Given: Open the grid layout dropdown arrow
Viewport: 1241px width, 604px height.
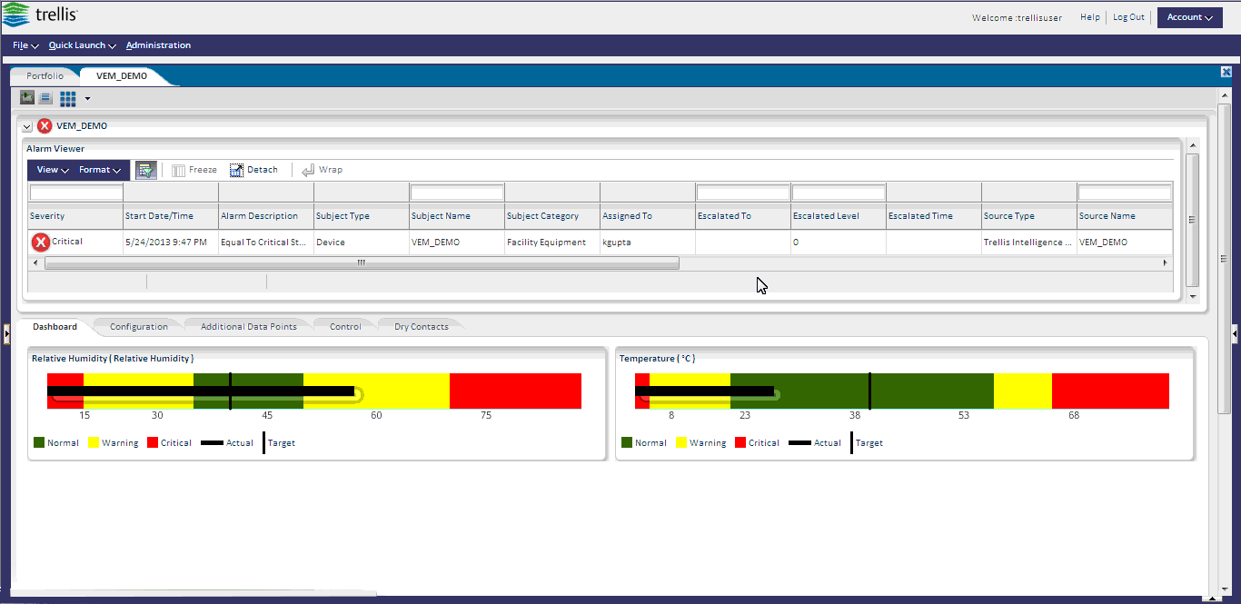Looking at the screenshot, I should point(88,98).
